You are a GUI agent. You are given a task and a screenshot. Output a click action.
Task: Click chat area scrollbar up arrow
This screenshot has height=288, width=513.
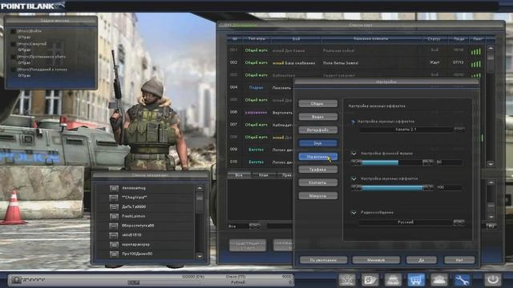tap(491, 183)
